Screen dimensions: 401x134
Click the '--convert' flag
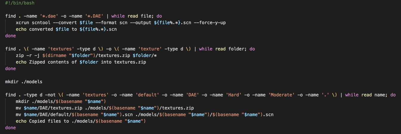tap(65, 23)
